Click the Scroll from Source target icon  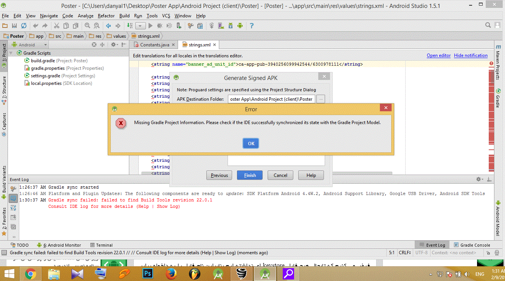(94, 45)
